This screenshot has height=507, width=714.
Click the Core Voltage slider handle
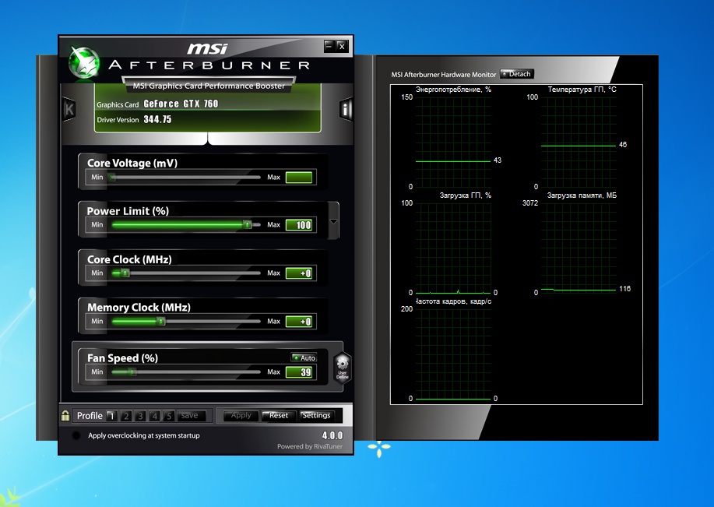tap(112, 178)
